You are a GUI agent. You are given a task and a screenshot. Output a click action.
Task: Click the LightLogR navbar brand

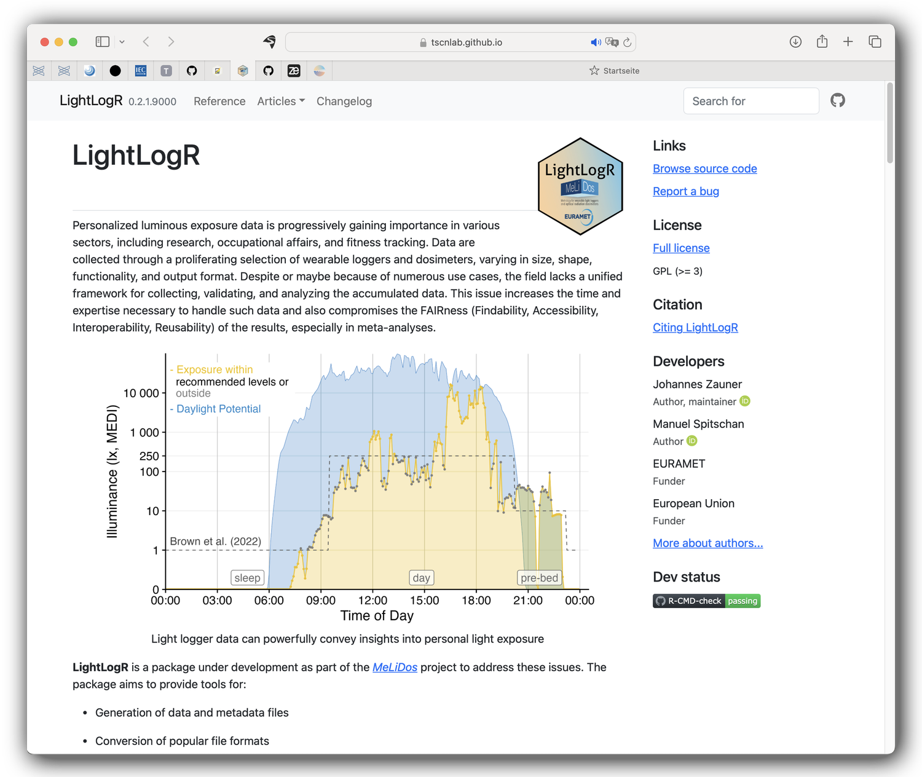[91, 101]
